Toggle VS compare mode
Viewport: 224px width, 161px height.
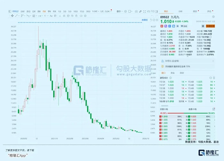pyautogui.click(x=148, y=11)
